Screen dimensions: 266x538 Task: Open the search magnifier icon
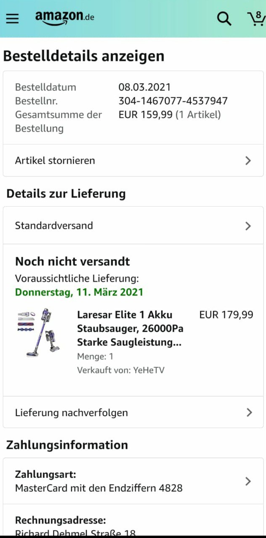click(x=223, y=18)
